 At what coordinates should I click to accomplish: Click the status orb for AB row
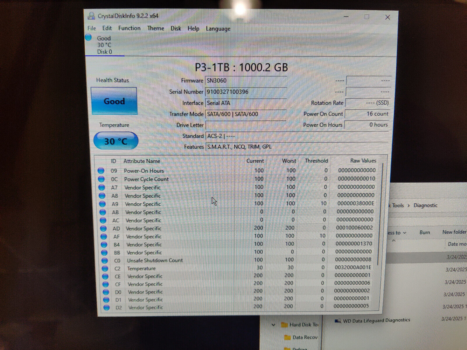click(103, 212)
